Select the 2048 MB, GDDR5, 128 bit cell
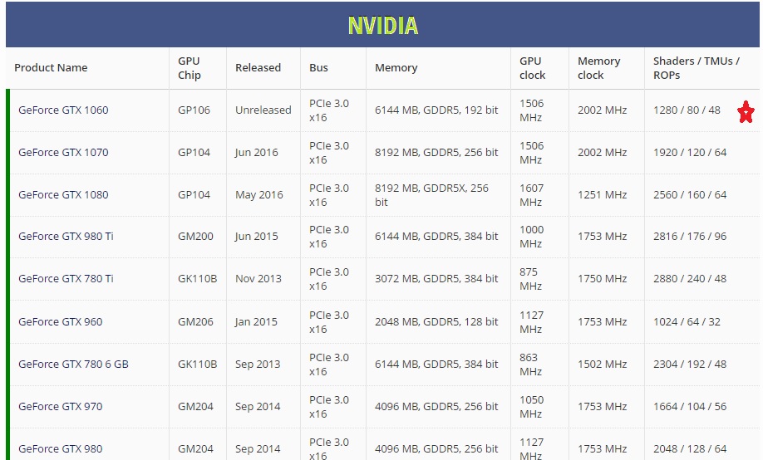Screen dimensions: 763x460 click(436, 322)
